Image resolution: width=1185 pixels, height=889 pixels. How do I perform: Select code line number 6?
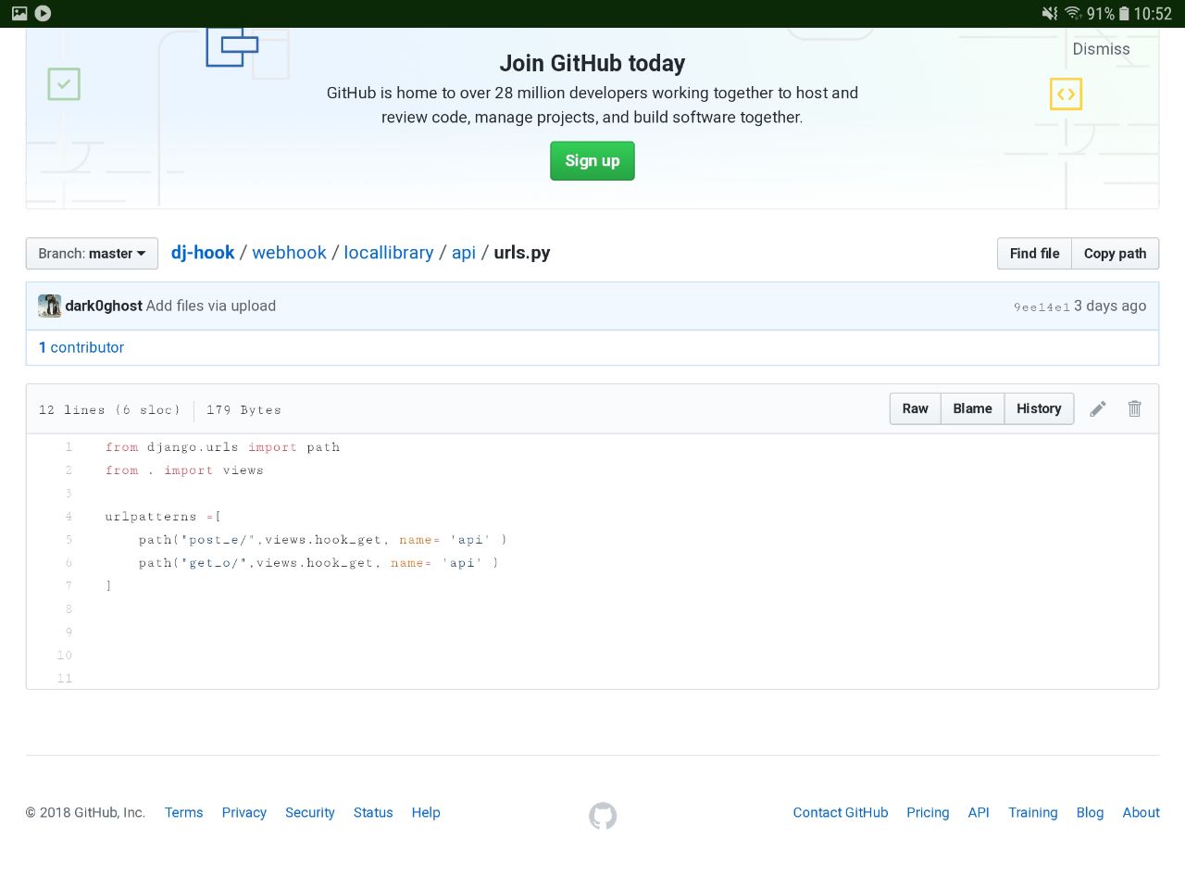click(x=69, y=563)
